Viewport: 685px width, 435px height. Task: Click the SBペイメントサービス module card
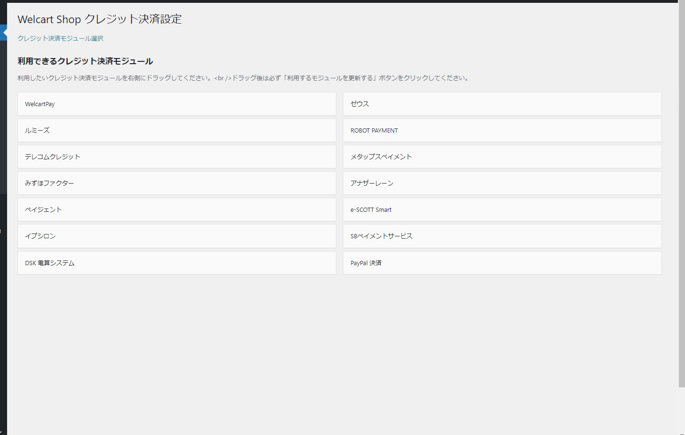click(x=502, y=236)
